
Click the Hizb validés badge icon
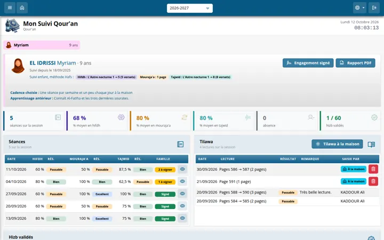[371, 238]
